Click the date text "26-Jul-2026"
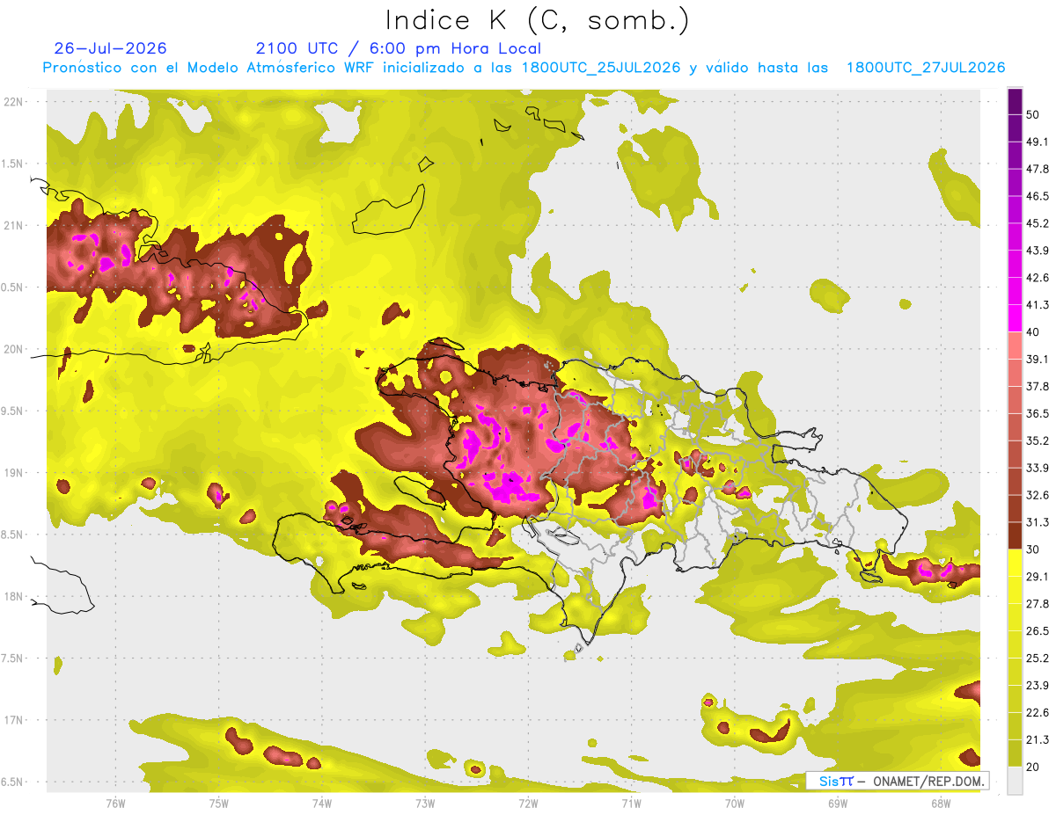Viewport: 1056px width, 815px height. pos(111,48)
